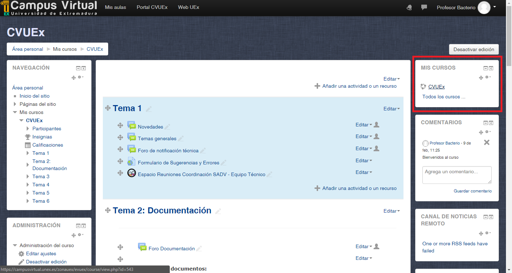The height and width of the screenshot is (273, 512).
Task: Click the notifications bell icon
Action: pyautogui.click(x=409, y=7)
